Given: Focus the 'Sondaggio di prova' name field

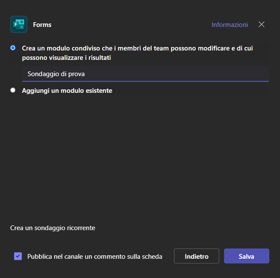Looking at the screenshot, I should (145, 74).
